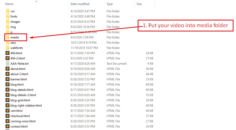Click the AAA-Note.txt text document icon
Viewport: 236px width, 130px height.
tap(8, 64)
